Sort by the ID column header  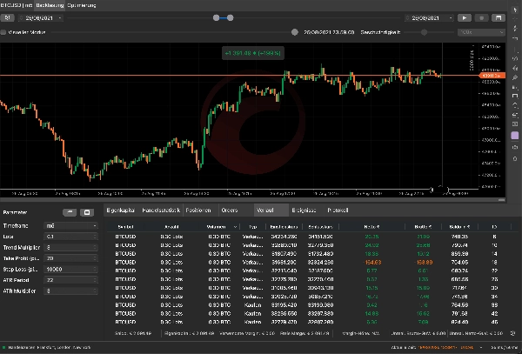pyautogui.click(x=494, y=227)
